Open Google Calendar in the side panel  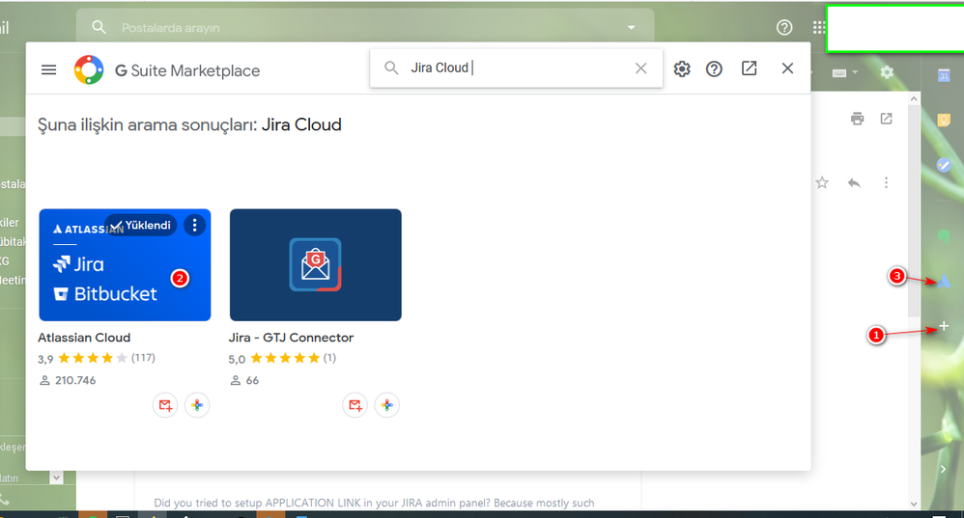pos(944,75)
